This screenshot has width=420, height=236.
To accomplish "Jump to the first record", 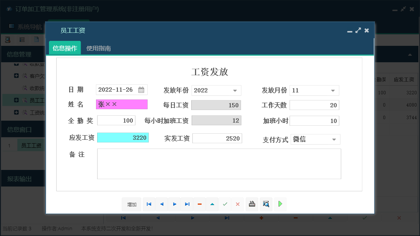I will 149,204.
